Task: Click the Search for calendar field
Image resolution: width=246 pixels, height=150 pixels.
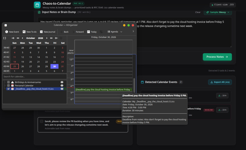Action: [34, 76]
